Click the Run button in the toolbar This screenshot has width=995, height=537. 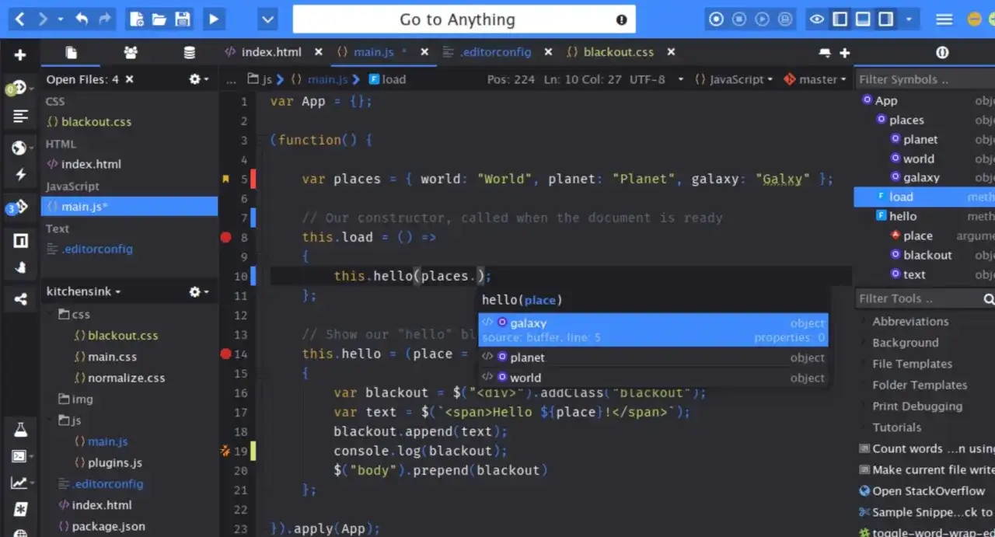coord(214,19)
